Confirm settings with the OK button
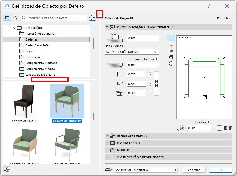The width and height of the screenshot is (237, 176). tap(220, 170)
